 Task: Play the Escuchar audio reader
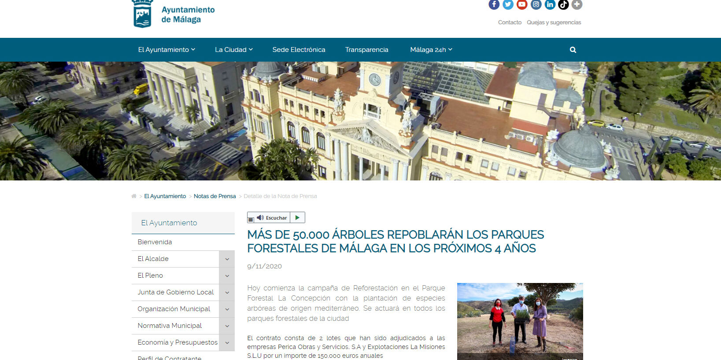[x=298, y=217]
